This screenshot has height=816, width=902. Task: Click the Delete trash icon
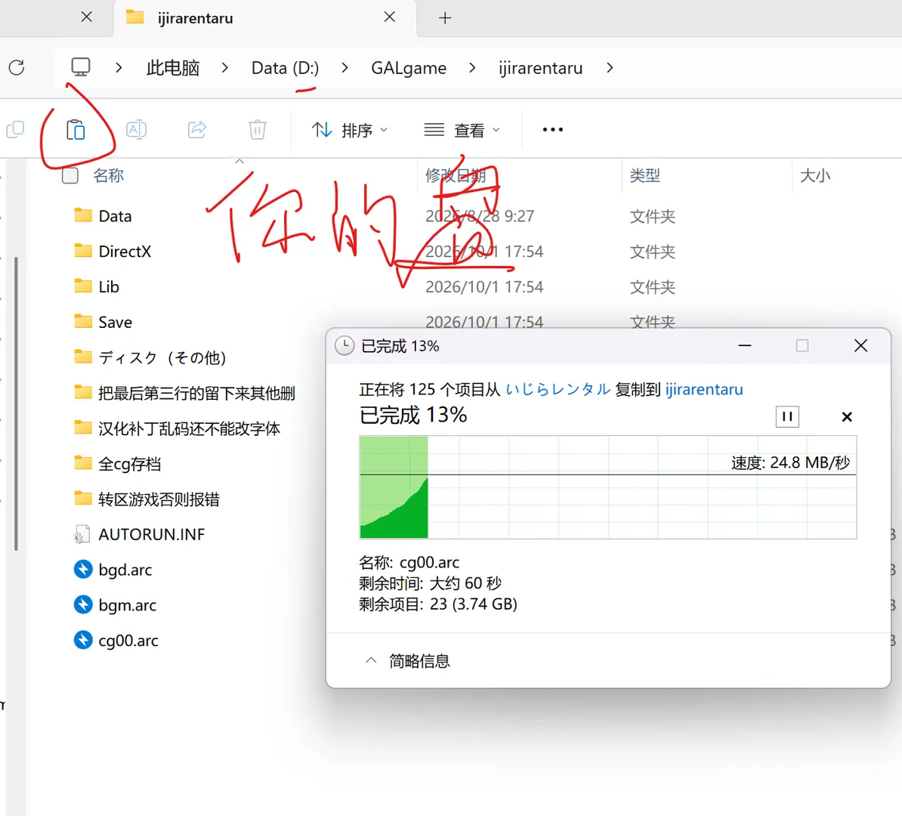[257, 129]
